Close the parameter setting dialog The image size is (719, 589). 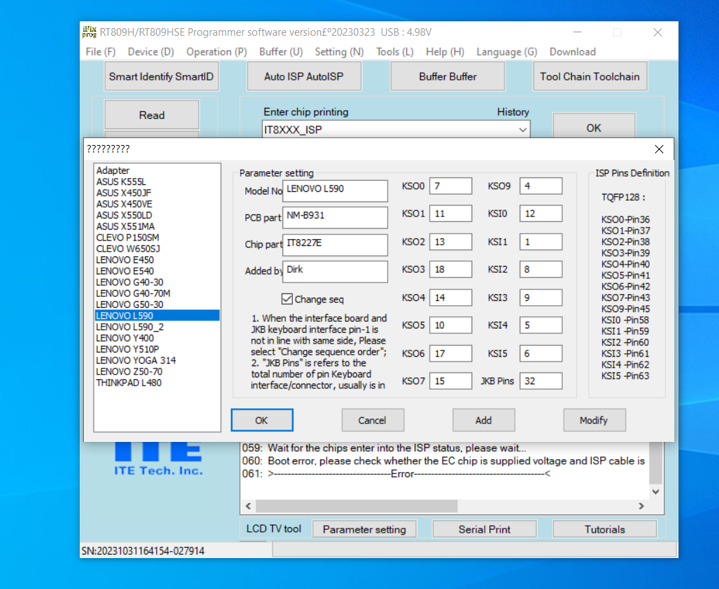tap(659, 149)
